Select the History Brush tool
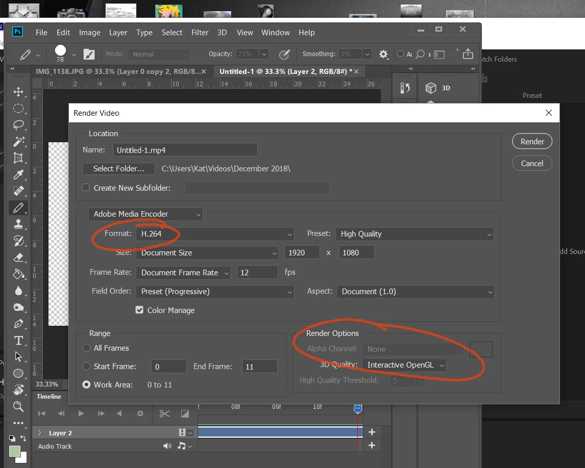 (x=18, y=241)
